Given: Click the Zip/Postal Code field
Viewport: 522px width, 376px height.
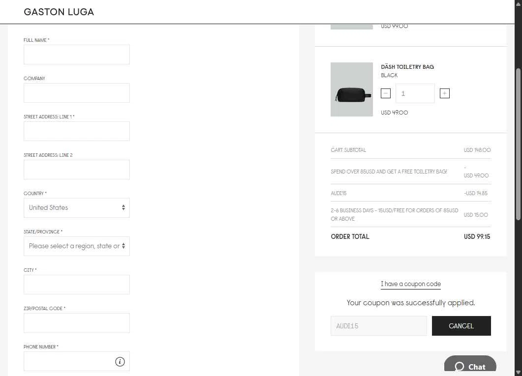Looking at the screenshot, I should click(x=77, y=323).
